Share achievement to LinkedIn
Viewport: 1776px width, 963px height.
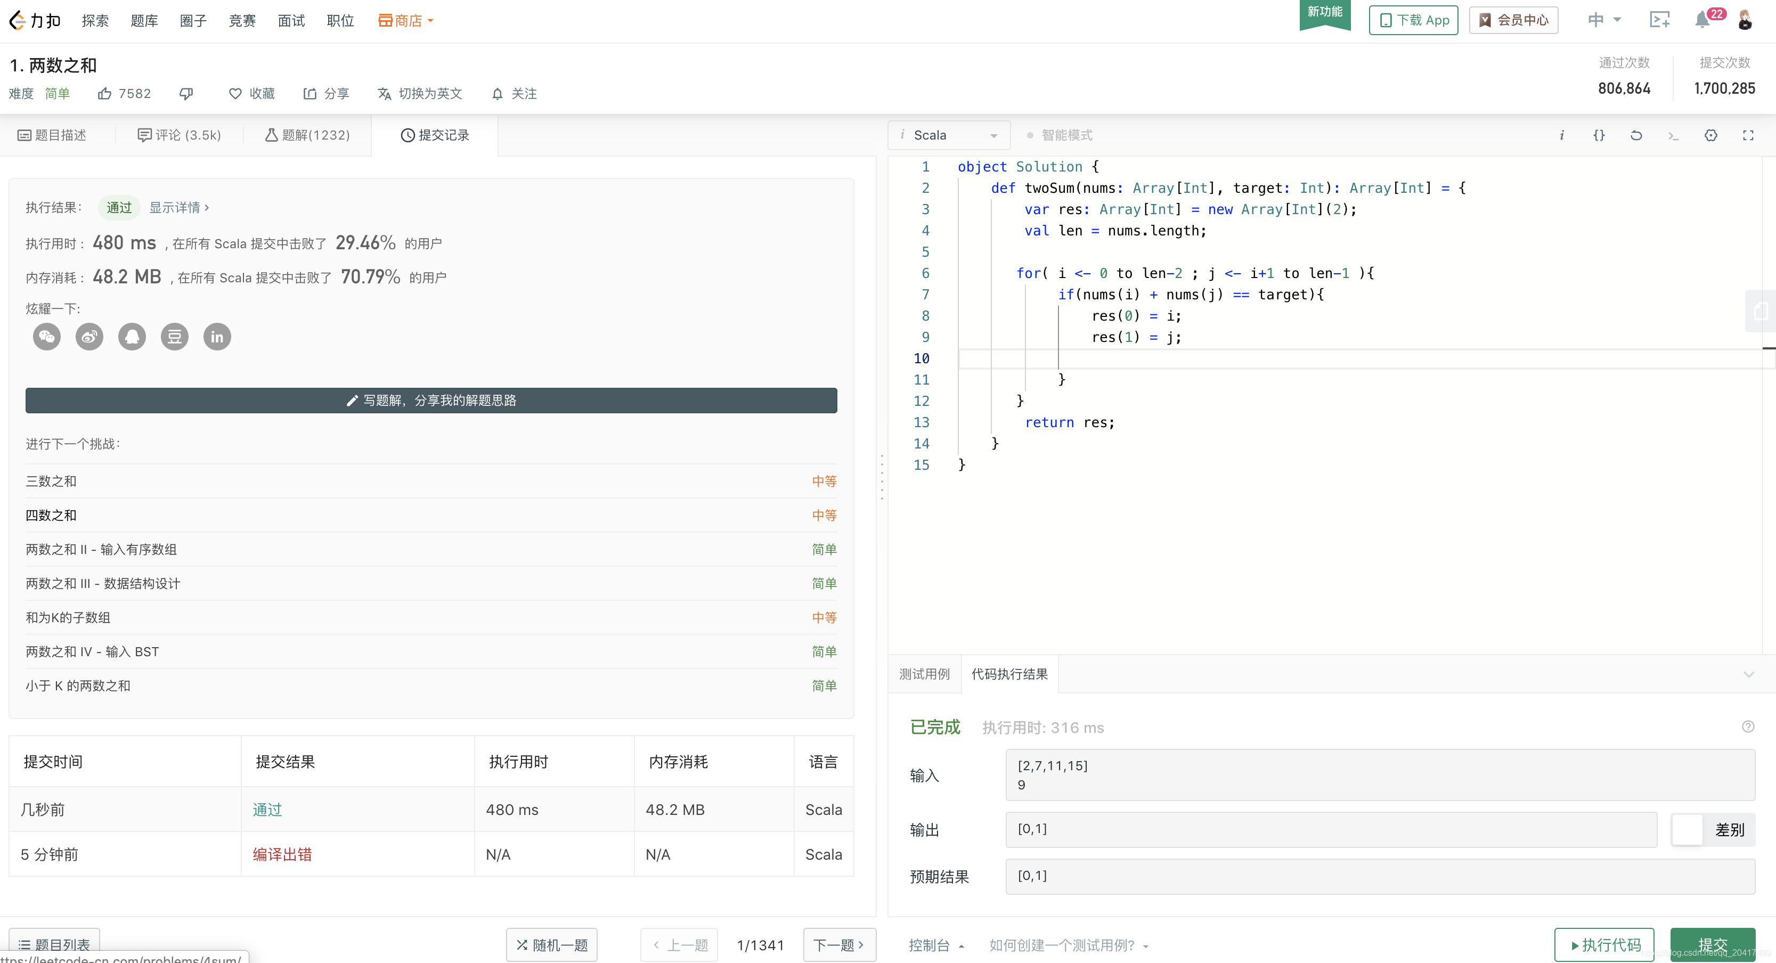[217, 337]
